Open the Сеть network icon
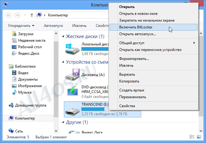206x143 pixels. coord(11,131)
